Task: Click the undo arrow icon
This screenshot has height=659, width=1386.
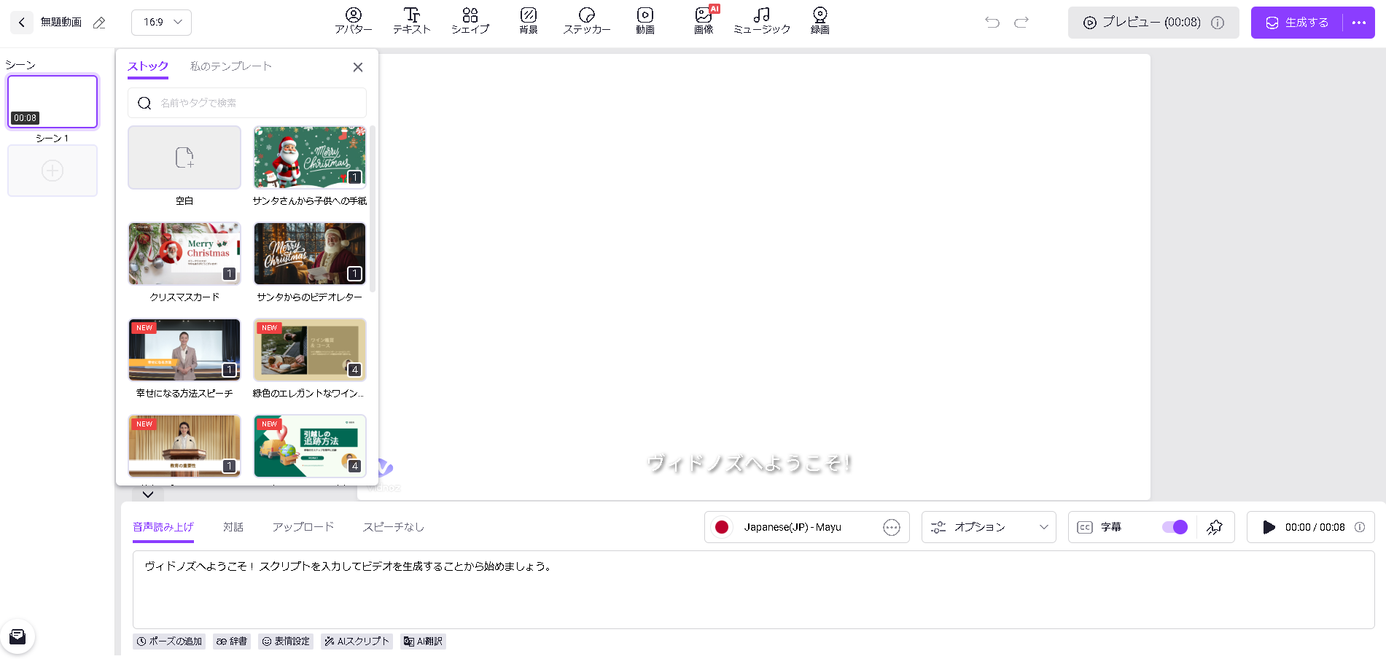Action: pyautogui.click(x=992, y=23)
